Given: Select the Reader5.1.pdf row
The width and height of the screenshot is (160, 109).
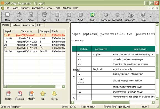Looking at the screenshot, I should [34, 38].
